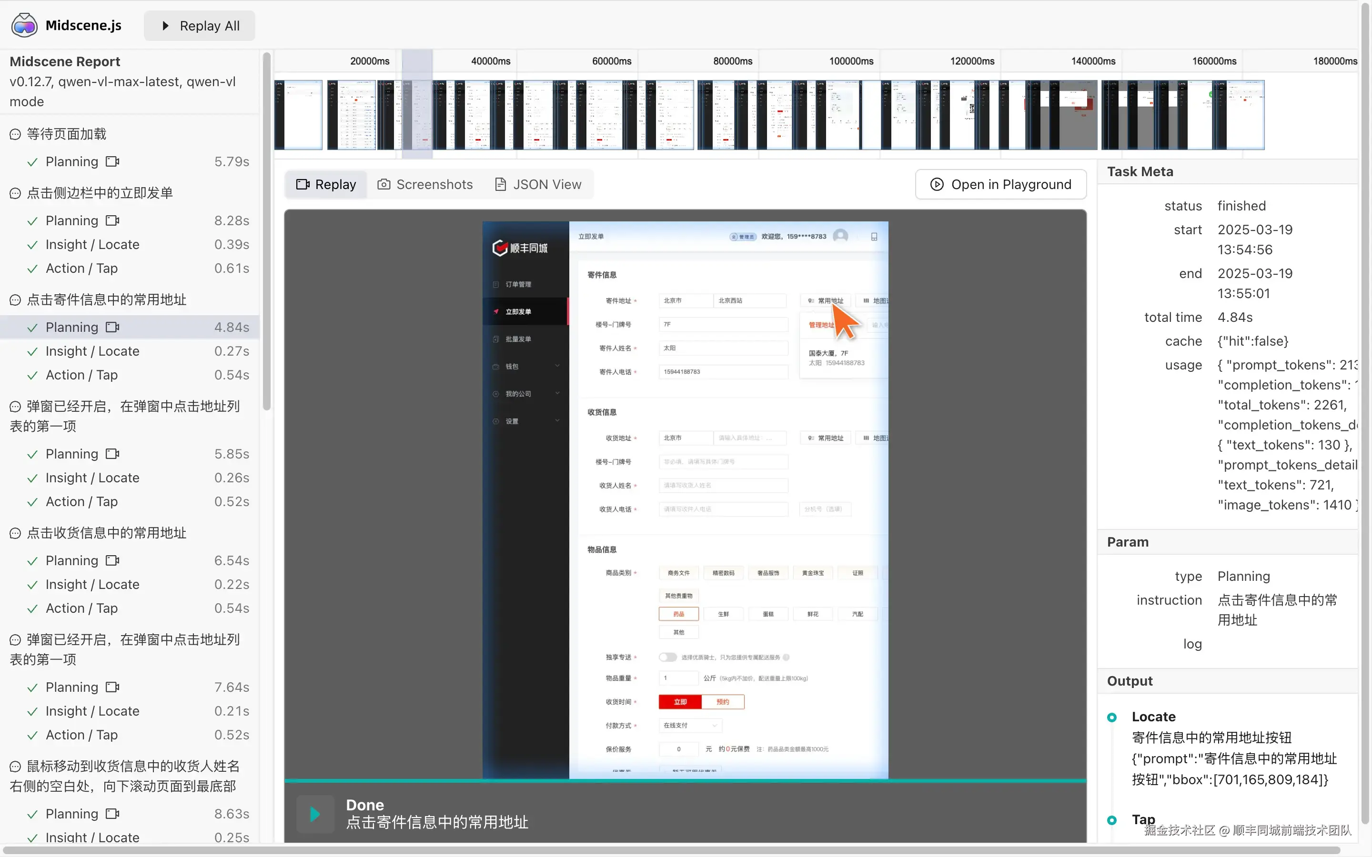Click video icon next to 8.28s Planning

tap(112, 220)
